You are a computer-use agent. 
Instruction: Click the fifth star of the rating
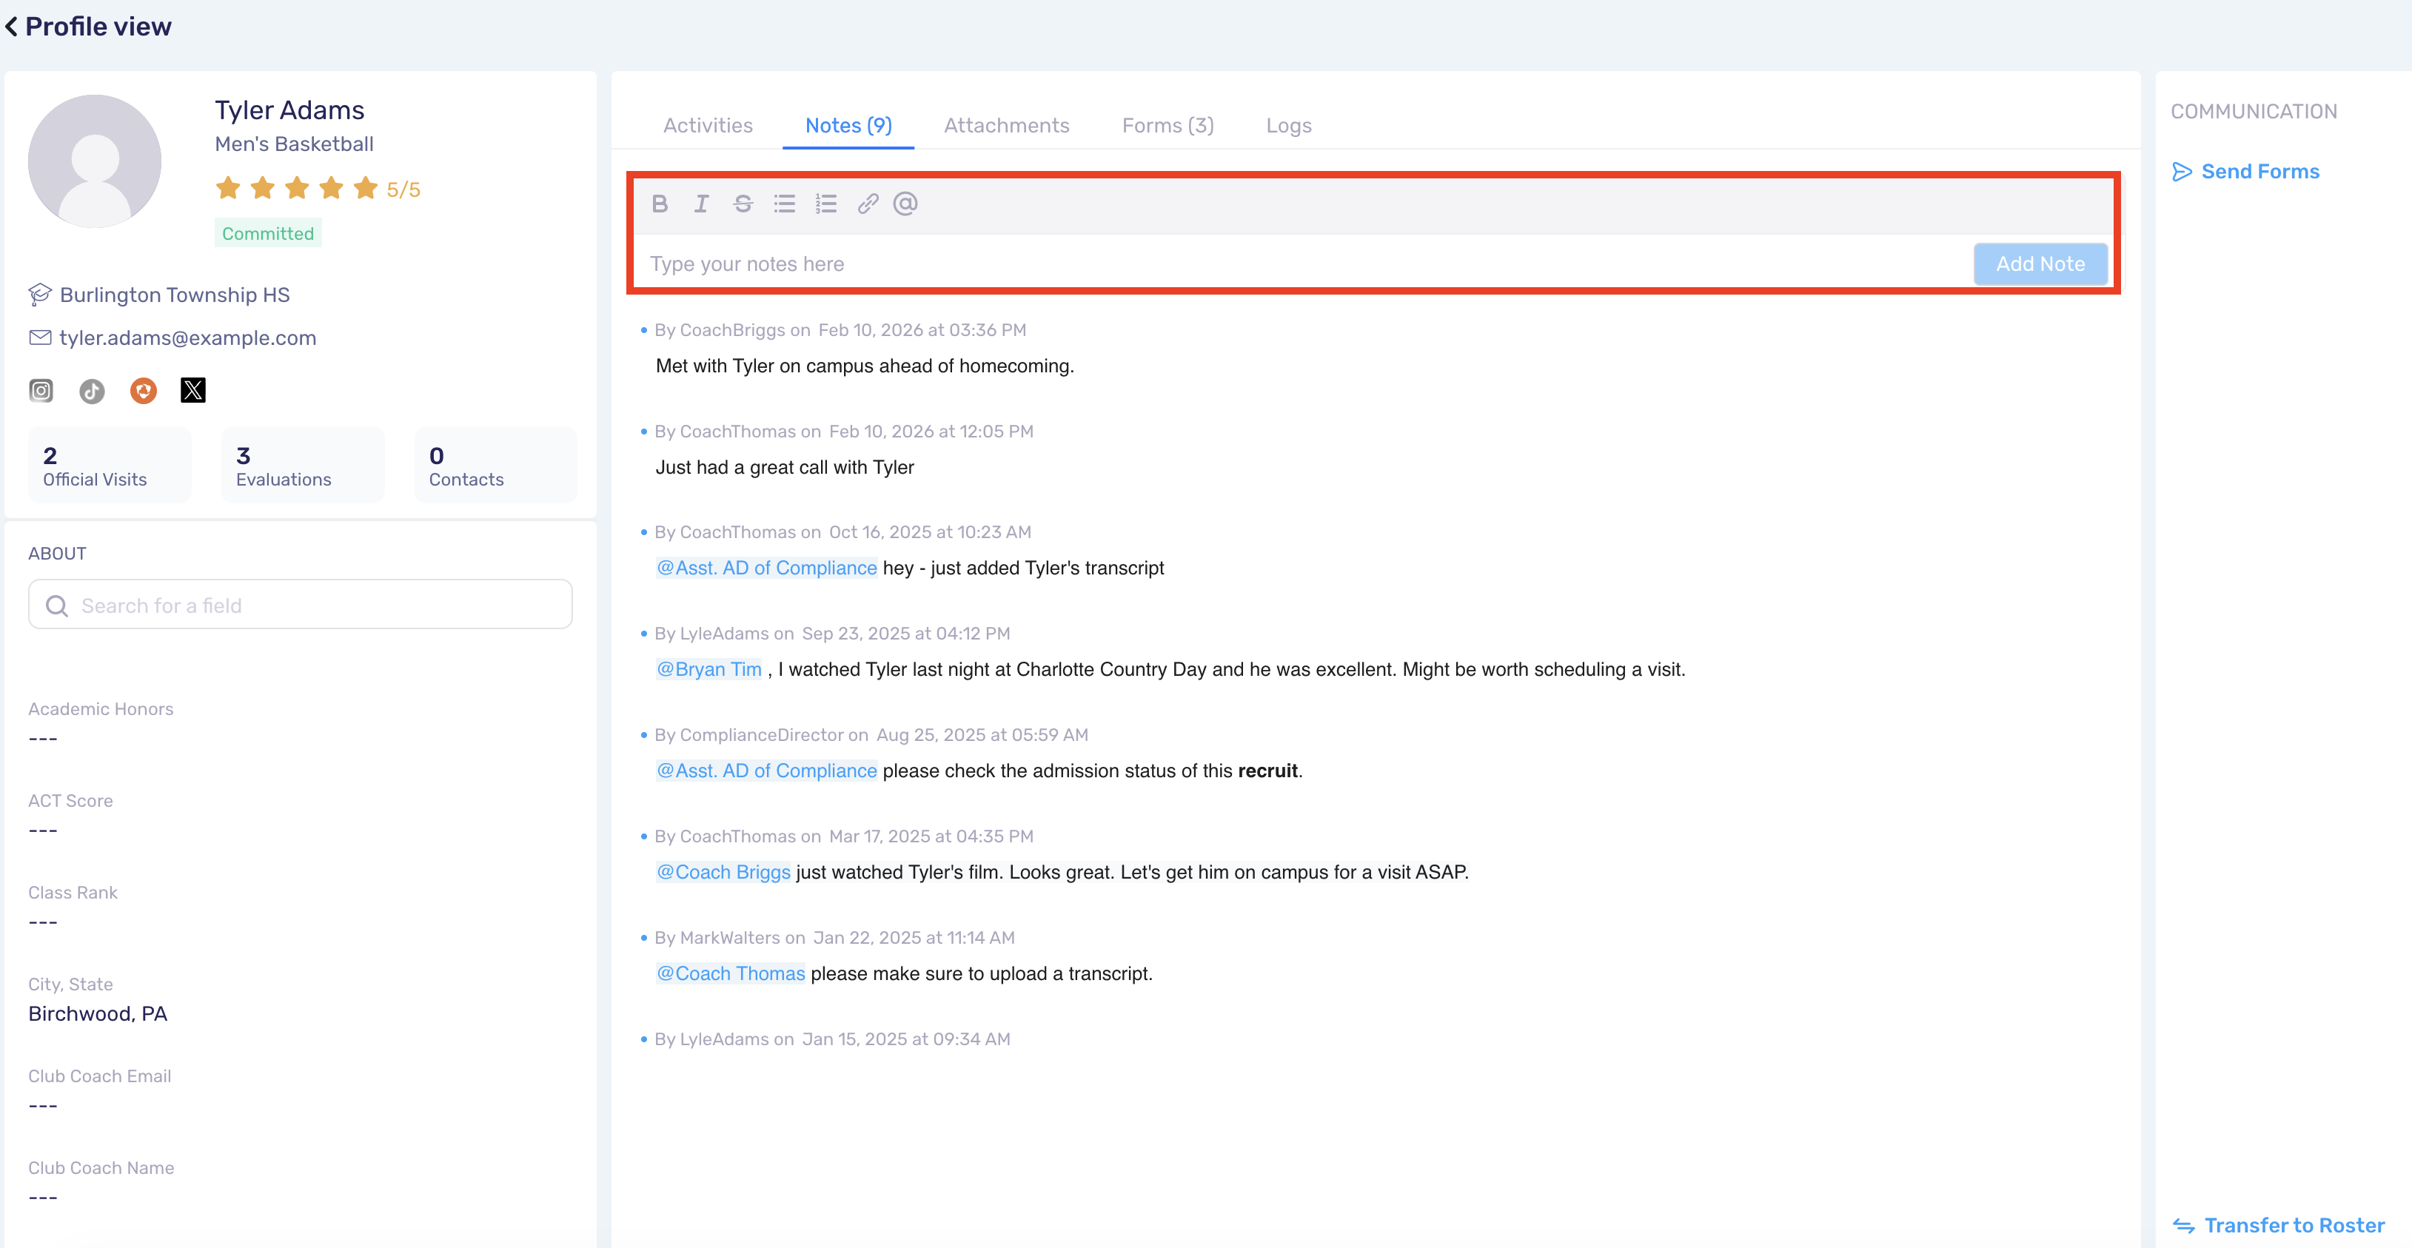click(365, 188)
